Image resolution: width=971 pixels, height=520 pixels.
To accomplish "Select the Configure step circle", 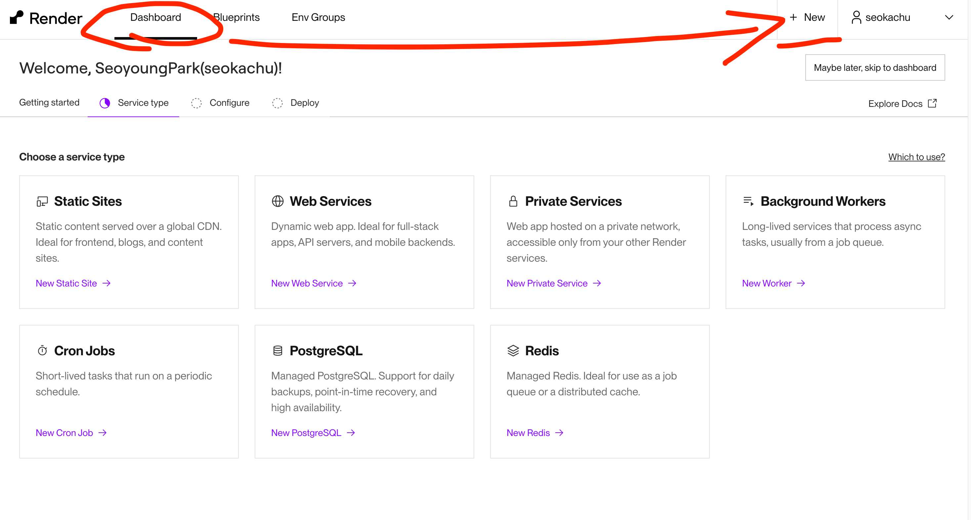I will click(x=196, y=103).
